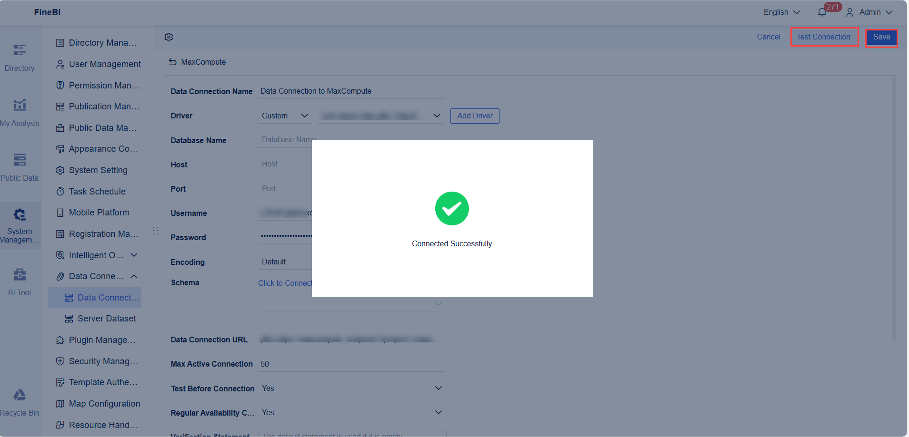Open Appearance Configuration menu item
Screen dimensions: 909x437
point(97,149)
